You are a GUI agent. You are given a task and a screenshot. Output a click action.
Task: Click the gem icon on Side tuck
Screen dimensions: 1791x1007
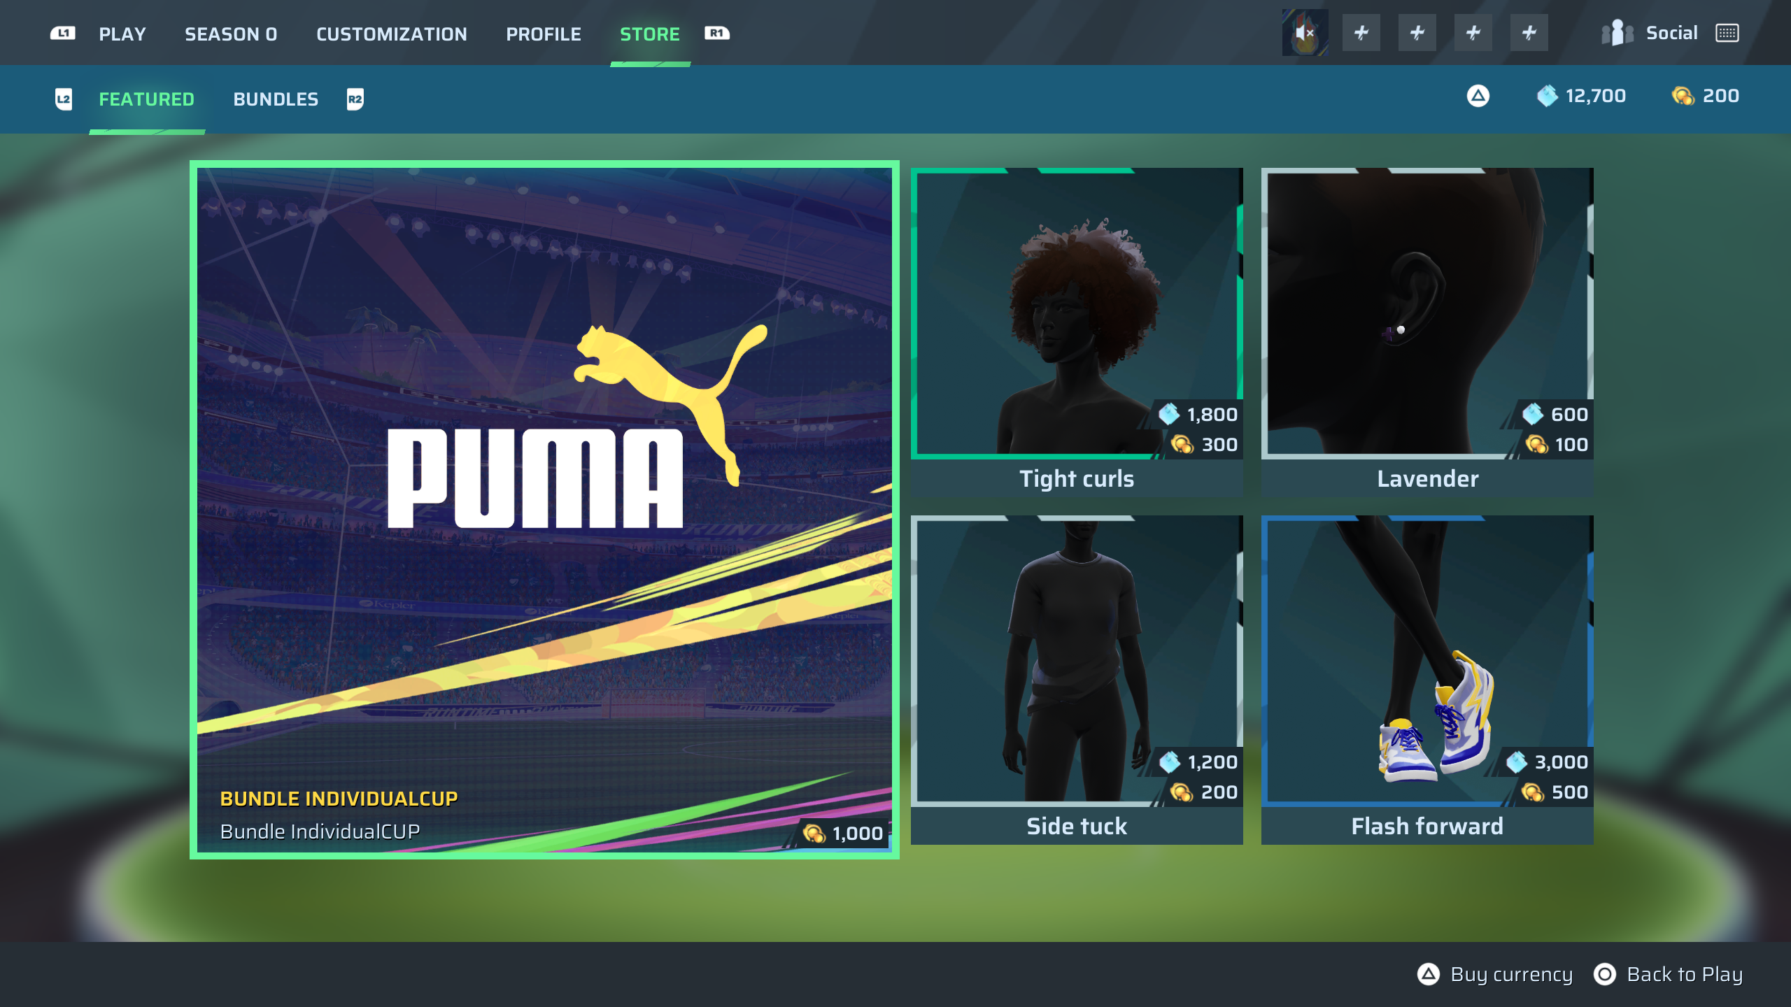pyautogui.click(x=1170, y=762)
